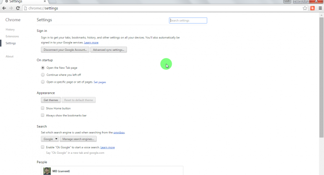Screen dimensions: 324x175
Task: Click the vertical scrollbar thumb
Action: [x=321, y=77]
